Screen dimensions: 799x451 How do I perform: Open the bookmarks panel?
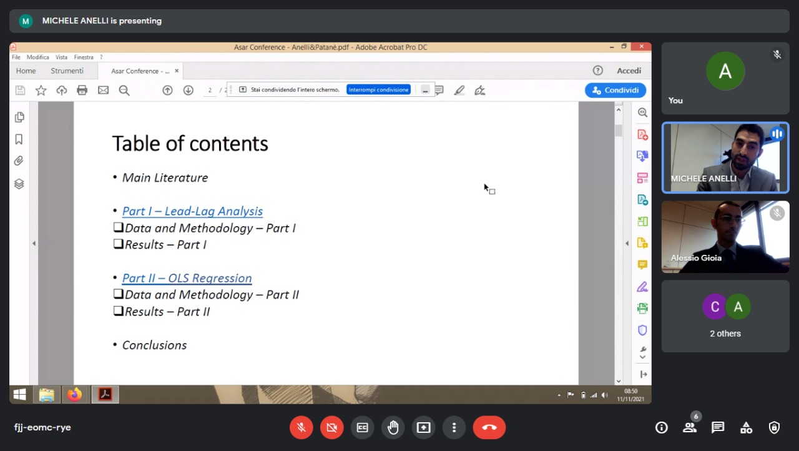19,139
